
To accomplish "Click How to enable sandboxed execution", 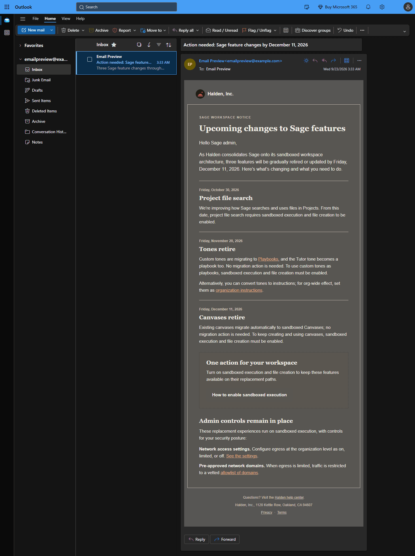I will point(249,395).
